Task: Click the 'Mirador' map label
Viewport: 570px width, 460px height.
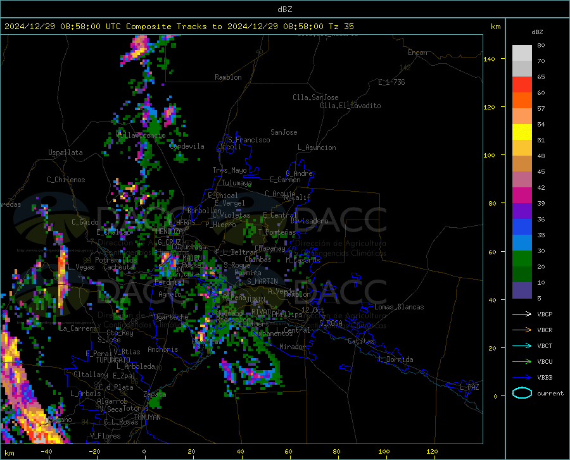Action: coord(293,347)
